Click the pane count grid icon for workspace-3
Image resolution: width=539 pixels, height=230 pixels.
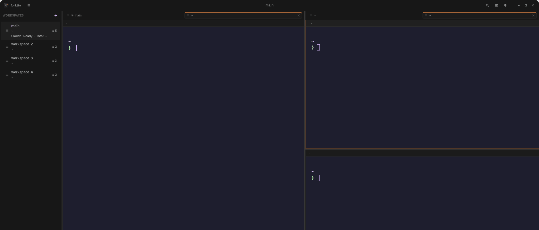52,61
